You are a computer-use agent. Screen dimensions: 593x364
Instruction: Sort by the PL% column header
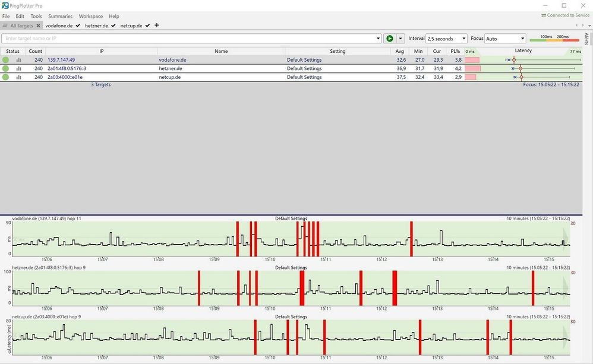click(455, 51)
